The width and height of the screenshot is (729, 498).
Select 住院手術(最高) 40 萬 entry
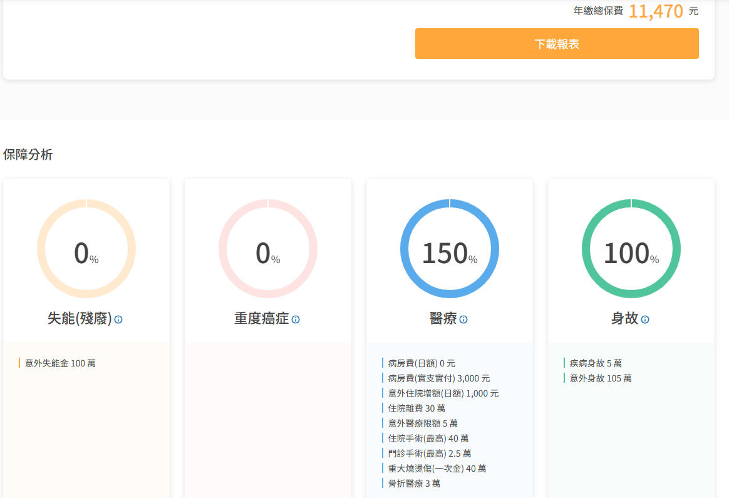click(428, 438)
